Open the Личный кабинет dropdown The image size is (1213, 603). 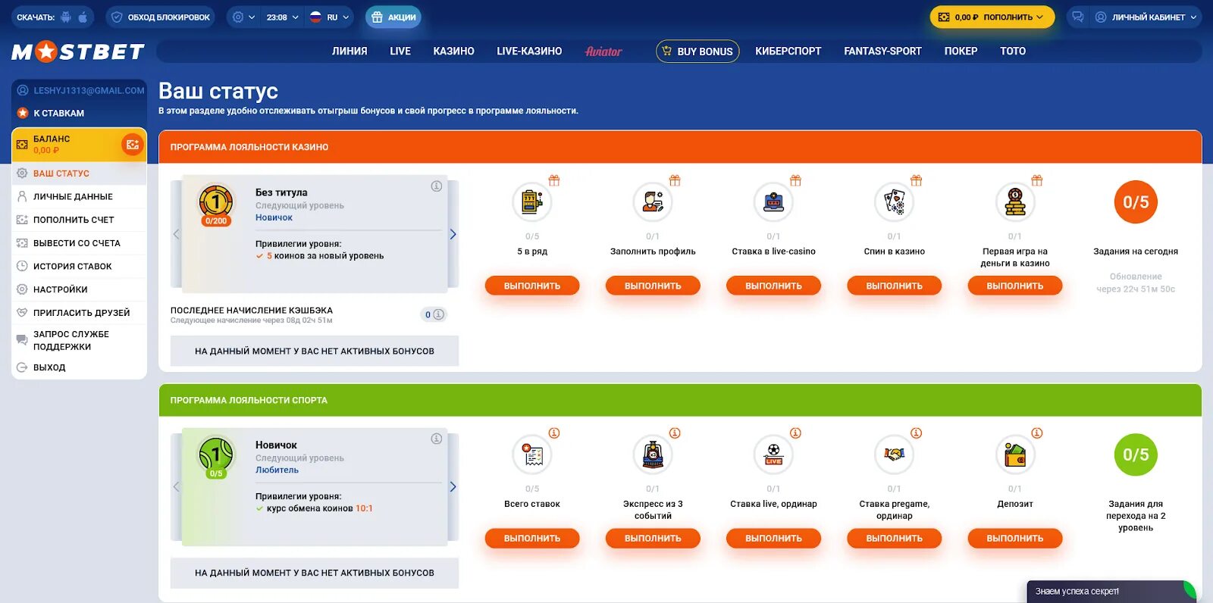1145,17
